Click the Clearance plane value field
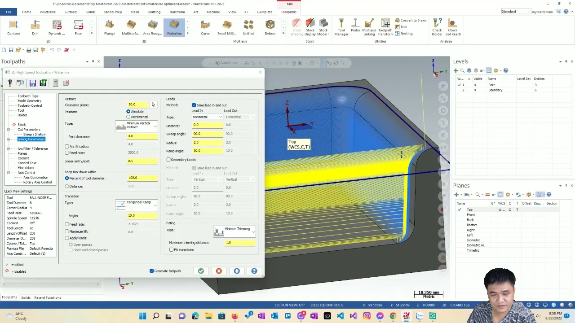Image resolution: width=575 pixels, height=323 pixels. [138, 105]
